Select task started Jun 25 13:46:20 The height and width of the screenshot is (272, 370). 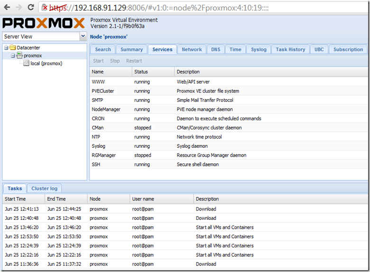pos(185,227)
